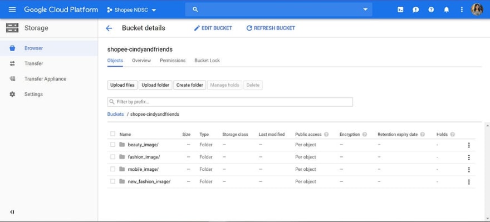Image resolution: width=490 pixels, height=222 pixels.
Task: Go back with the Bucket details arrow
Action: tap(109, 28)
